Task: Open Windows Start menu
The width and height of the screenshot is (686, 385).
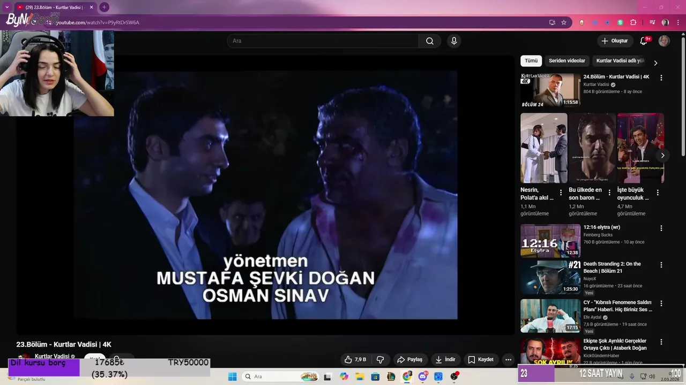Action: tap(232, 376)
